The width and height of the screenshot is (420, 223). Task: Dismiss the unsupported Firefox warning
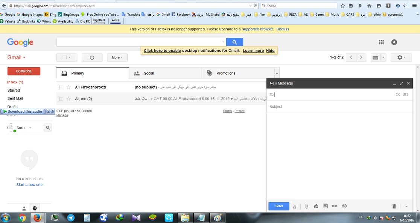(x=283, y=29)
